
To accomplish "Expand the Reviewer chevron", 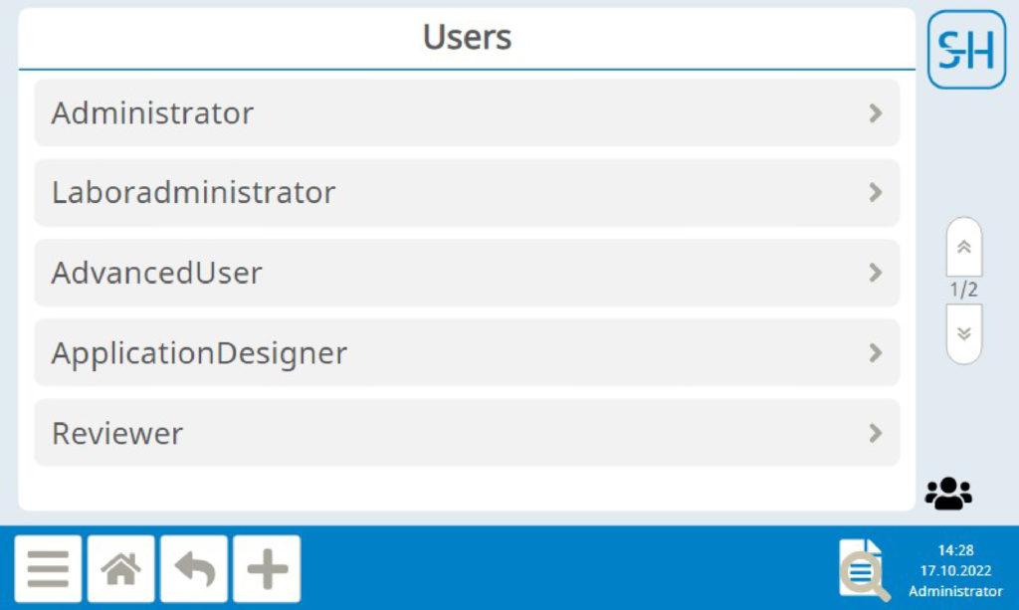I will point(876,433).
